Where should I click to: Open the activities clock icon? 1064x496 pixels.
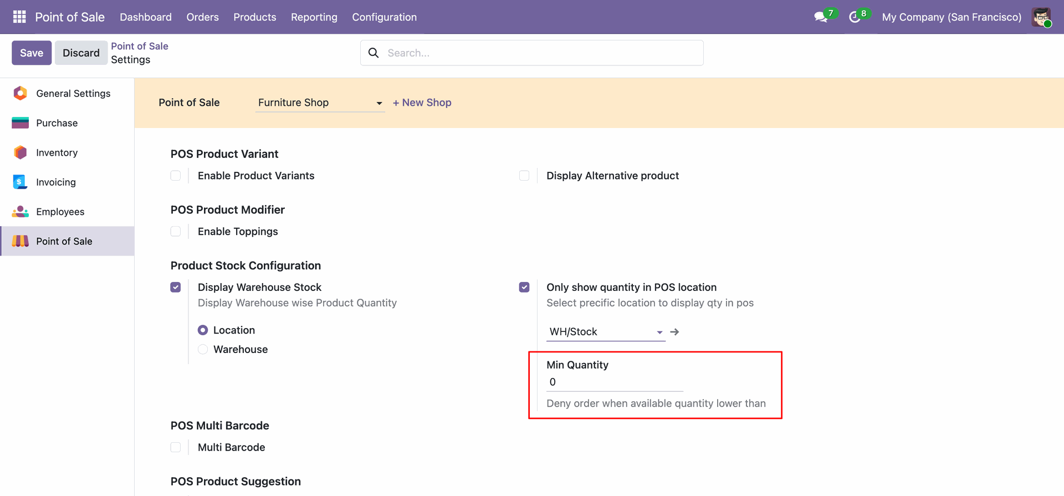point(855,17)
